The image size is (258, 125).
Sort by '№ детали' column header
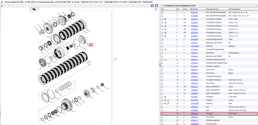point(198,9)
